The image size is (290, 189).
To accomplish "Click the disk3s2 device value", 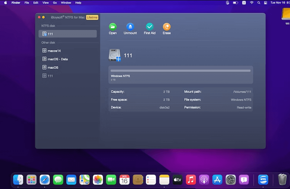I will (165, 108).
